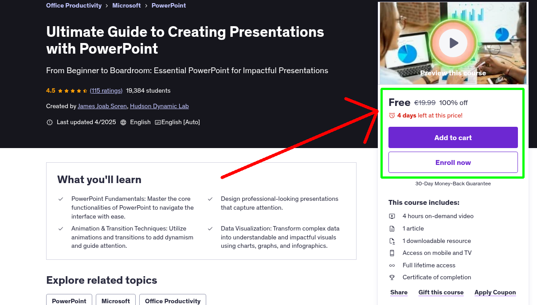Click the crossed-out €19.99 price
This screenshot has height=305, width=537.
425,103
